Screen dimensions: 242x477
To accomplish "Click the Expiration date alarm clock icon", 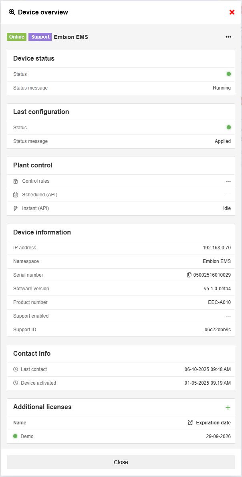I will point(190,423).
